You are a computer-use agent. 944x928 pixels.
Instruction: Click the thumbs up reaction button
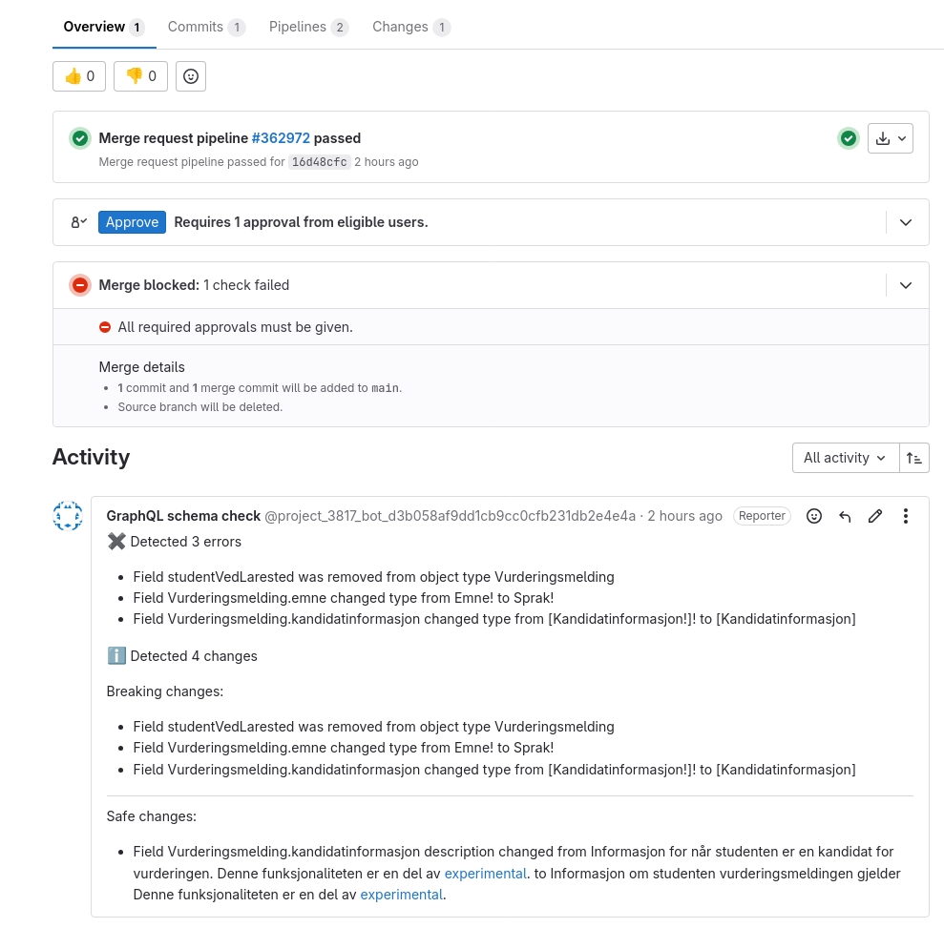click(x=79, y=76)
